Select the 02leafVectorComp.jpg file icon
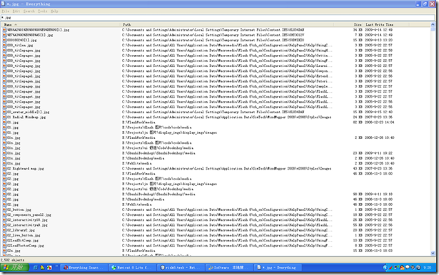Viewport: 439px width, 275px height. tap(4, 245)
